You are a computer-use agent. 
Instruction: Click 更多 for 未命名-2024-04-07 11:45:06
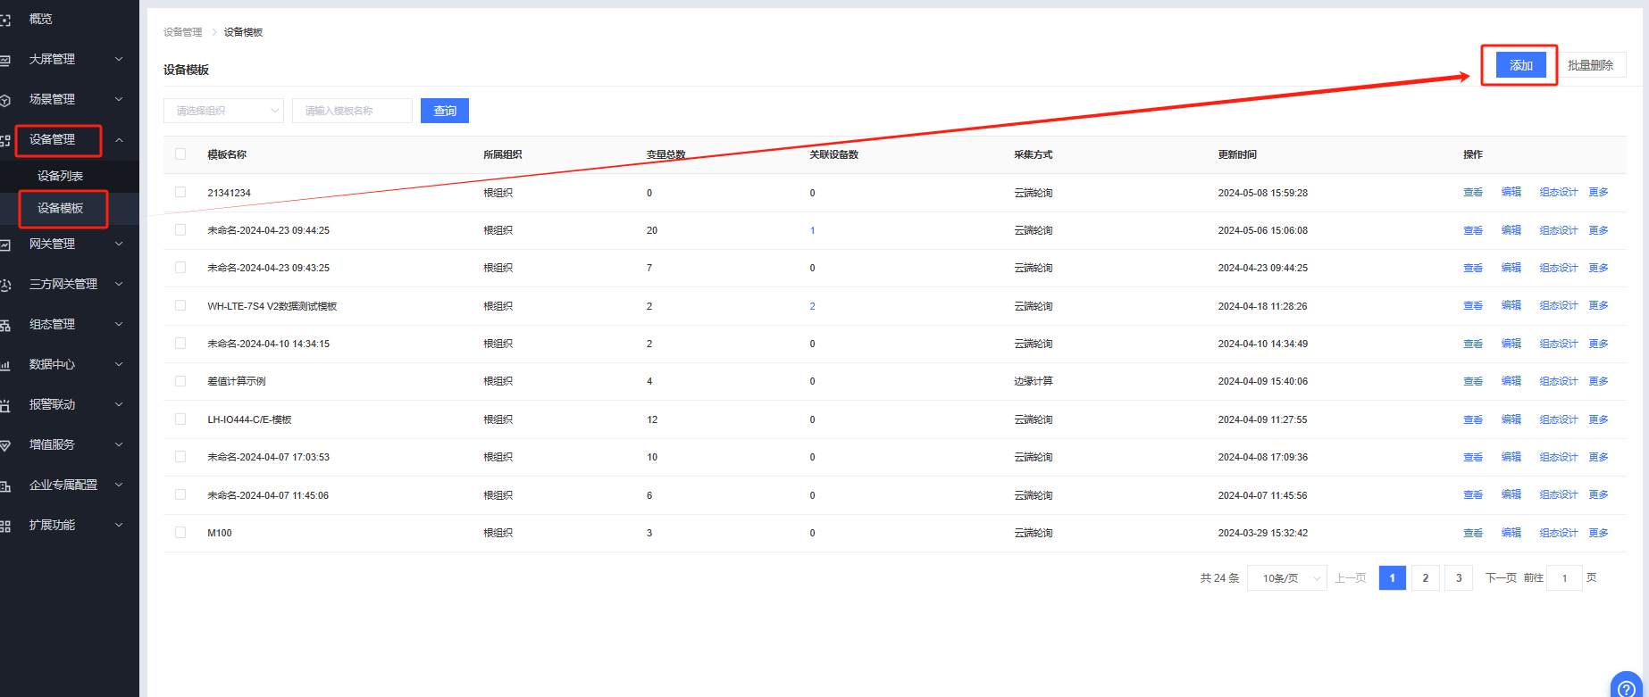coord(1599,494)
